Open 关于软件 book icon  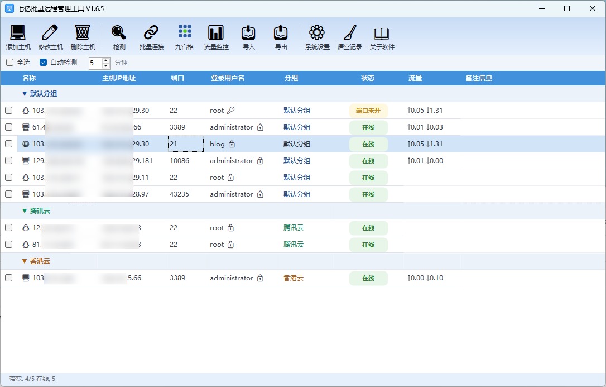pos(382,34)
